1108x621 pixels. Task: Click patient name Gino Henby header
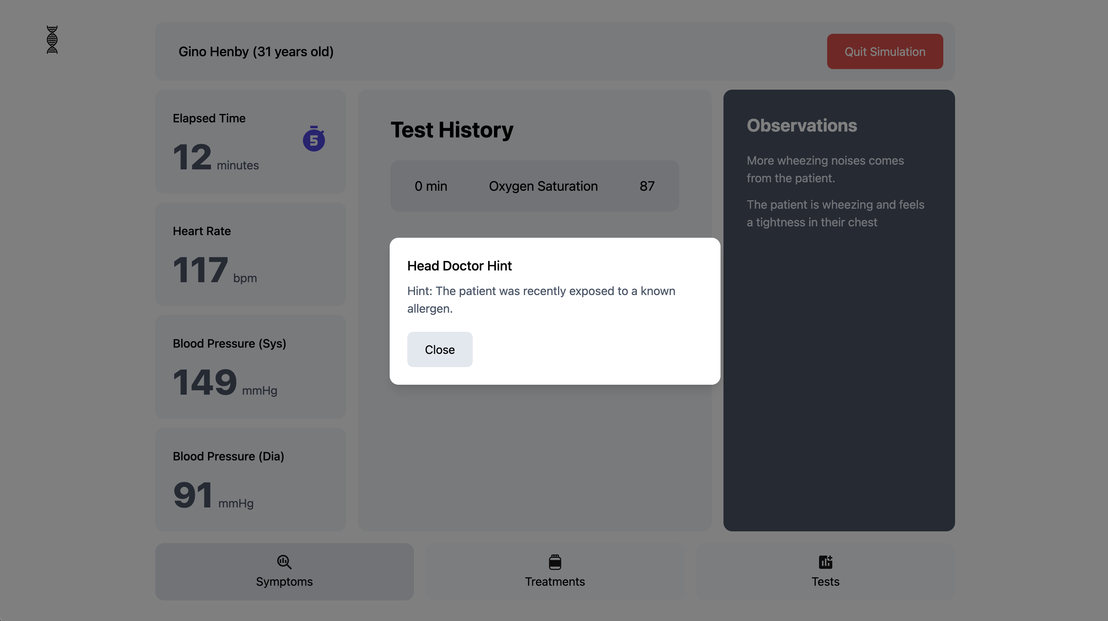(x=256, y=51)
